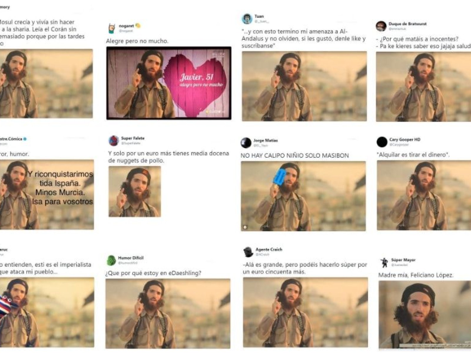471x353 pixels.
Task: Open Agente Craich's avatar
Action: tap(248, 252)
